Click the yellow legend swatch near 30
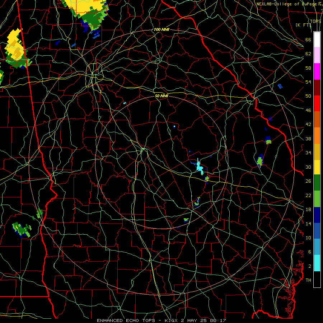 pyautogui.click(x=317, y=167)
